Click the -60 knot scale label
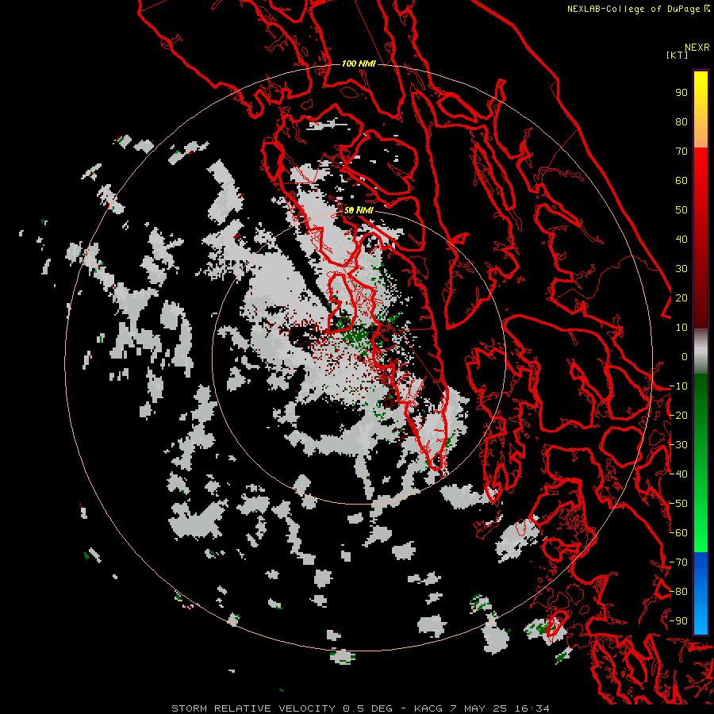Image resolution: width=714 pixels, height=714 pixels. point(678,533)
